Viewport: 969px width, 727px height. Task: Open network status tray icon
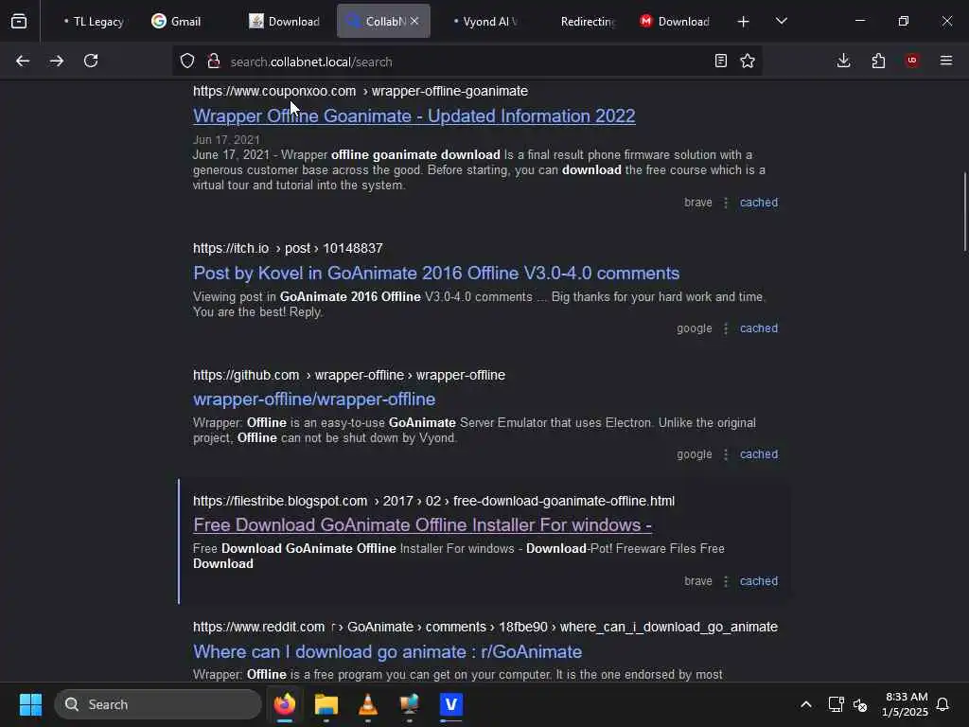click(x=837, y=704)
